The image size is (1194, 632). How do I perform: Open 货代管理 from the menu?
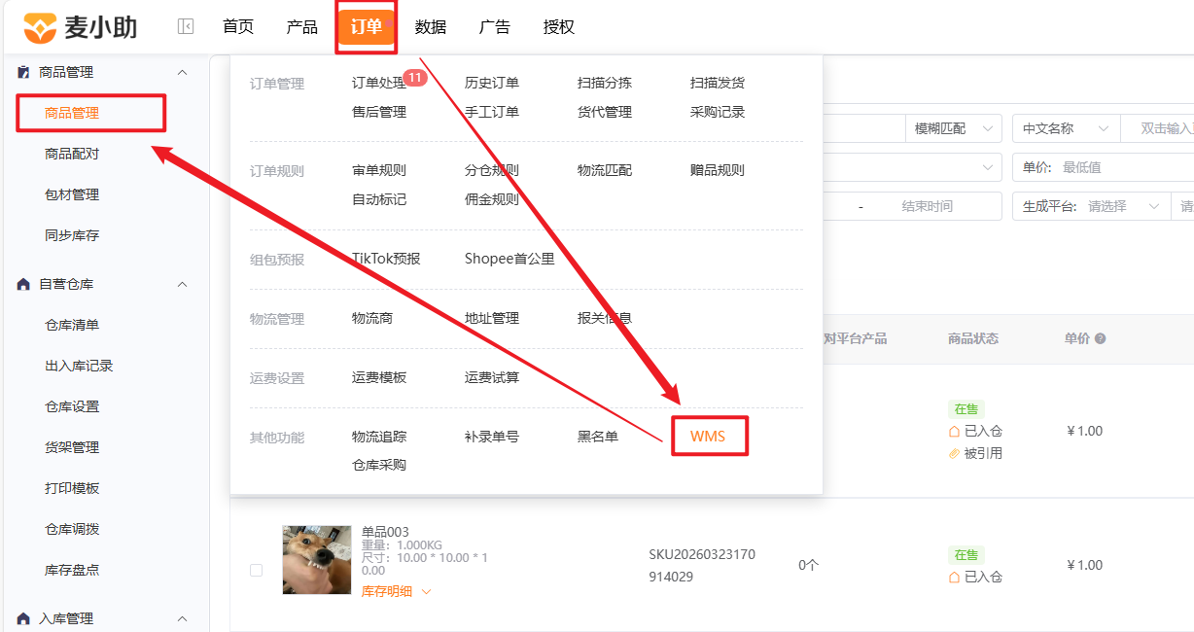[x=605, y=113]
